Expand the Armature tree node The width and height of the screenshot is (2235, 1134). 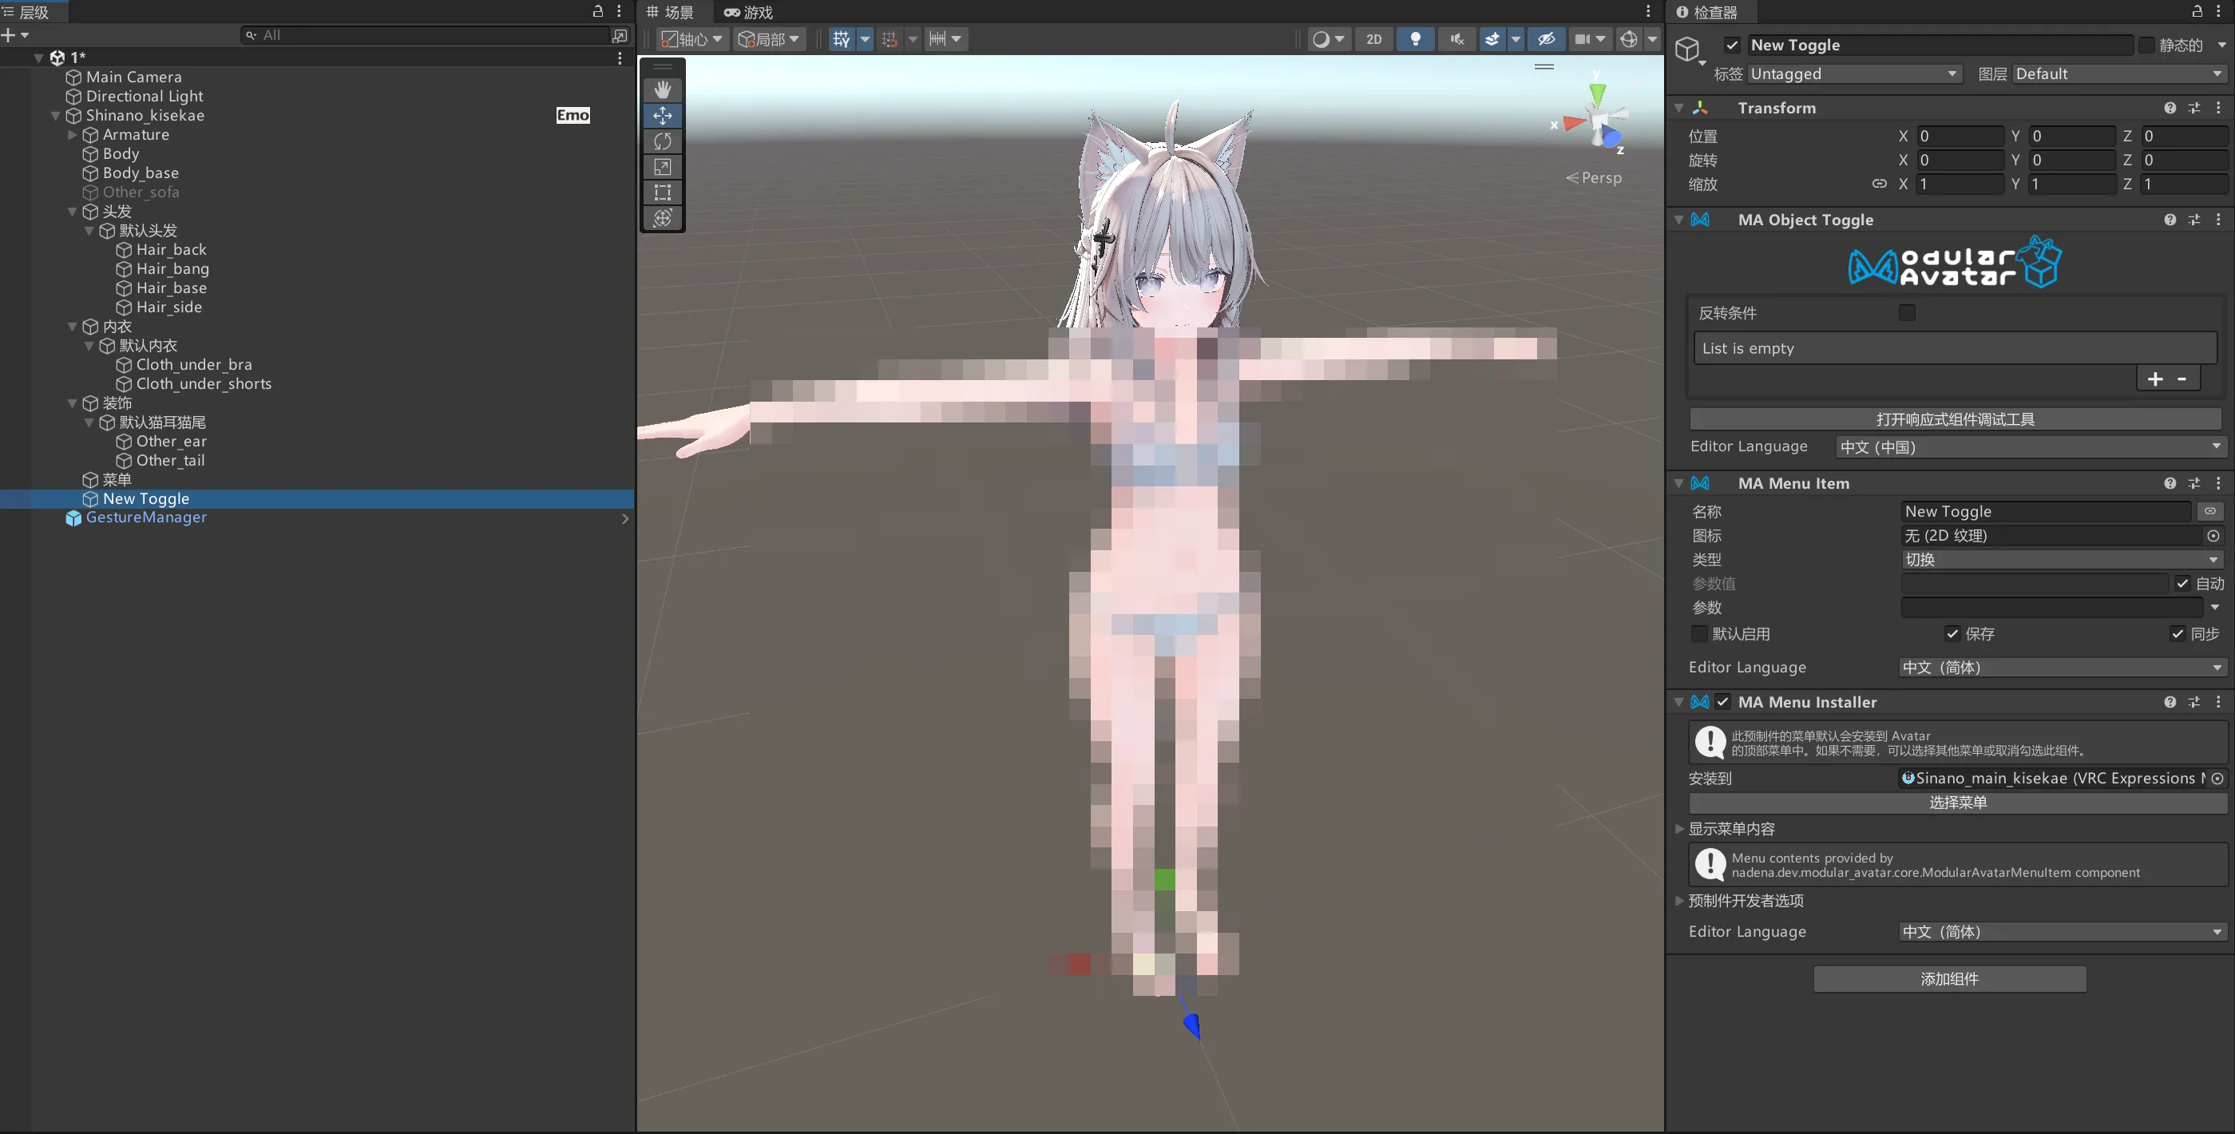click(x=73, y=135)
